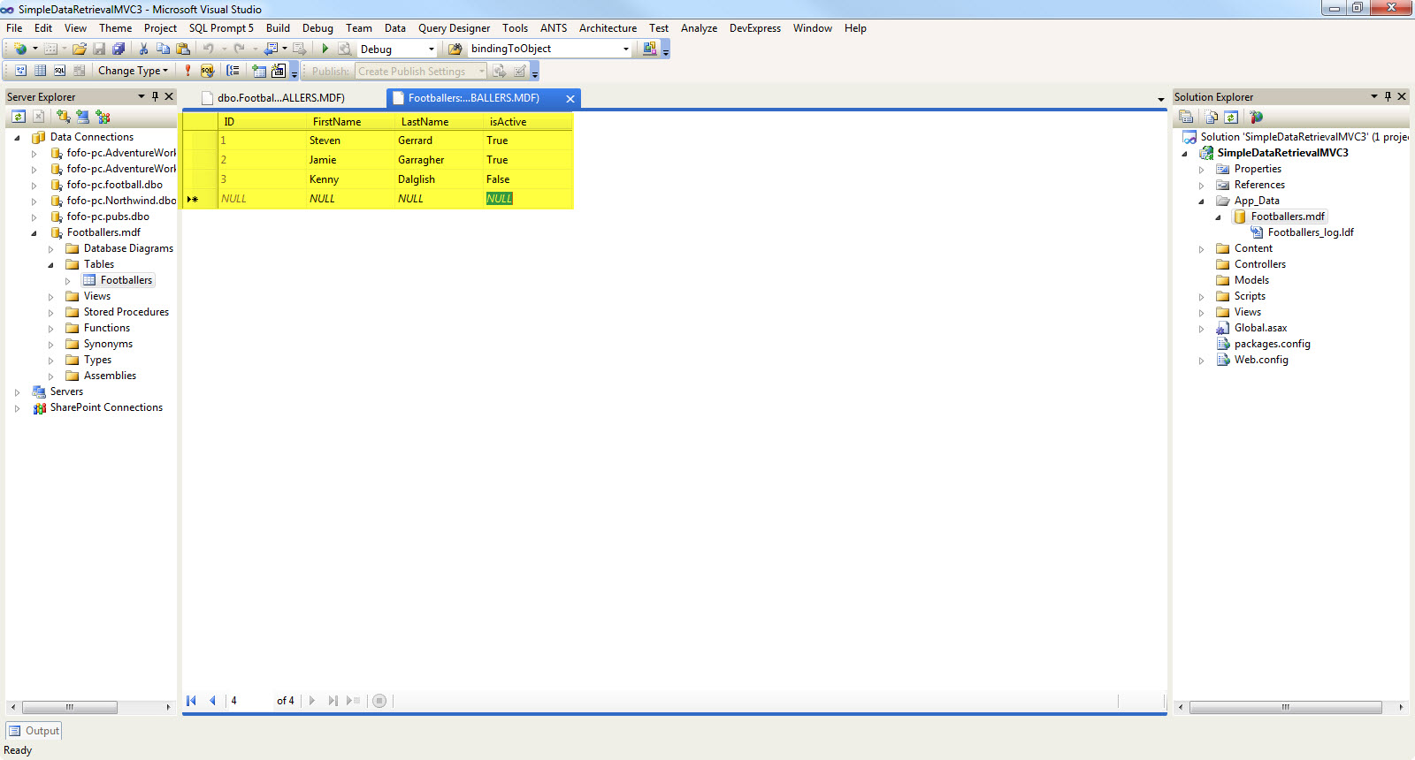Click the Find in Files icon beside bindingToObject
This screenshot has width=1415, height=760.
coord(455,49)
